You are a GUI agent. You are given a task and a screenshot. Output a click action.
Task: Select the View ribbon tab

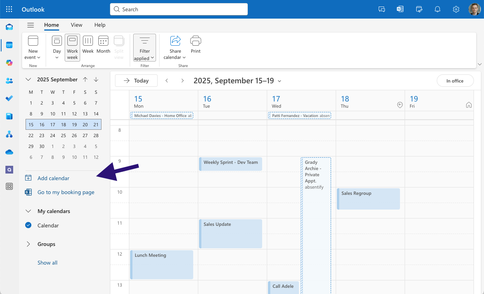(76, 25)
